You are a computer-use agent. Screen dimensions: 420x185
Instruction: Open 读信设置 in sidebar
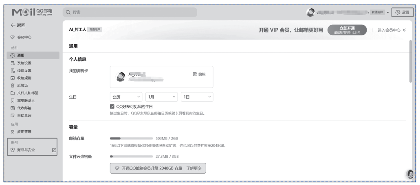[24, 70]
